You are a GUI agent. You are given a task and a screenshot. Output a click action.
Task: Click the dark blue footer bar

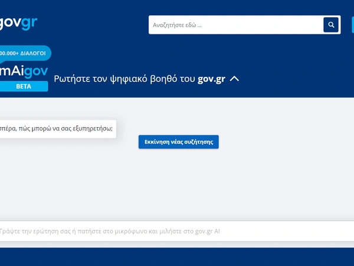pos(177,257)
